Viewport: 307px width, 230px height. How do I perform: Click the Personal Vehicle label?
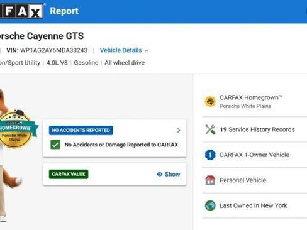click(243, 180)
